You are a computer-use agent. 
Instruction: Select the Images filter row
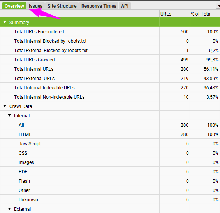110,162
